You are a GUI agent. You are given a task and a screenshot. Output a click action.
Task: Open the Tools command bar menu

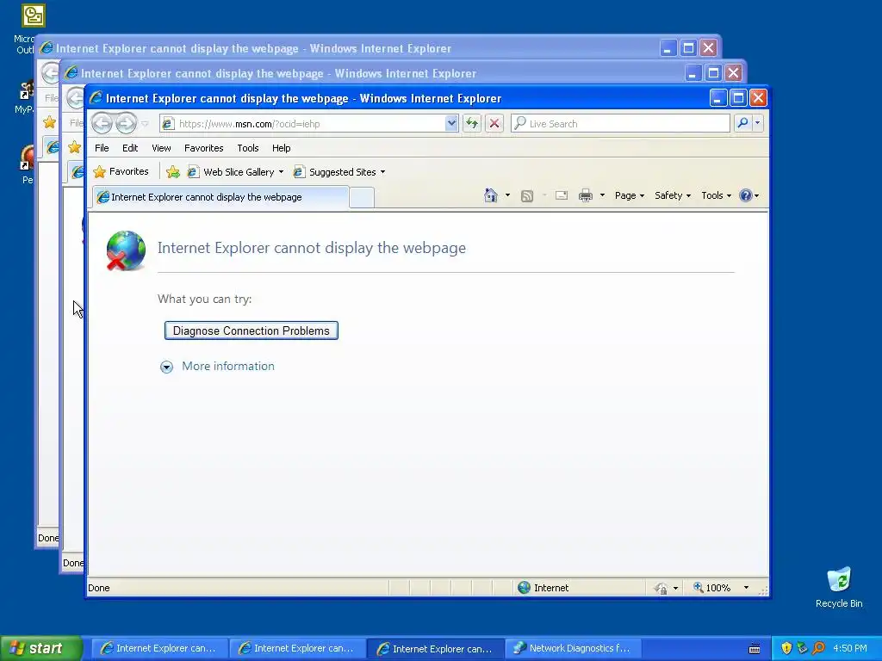tap(716, 195)
